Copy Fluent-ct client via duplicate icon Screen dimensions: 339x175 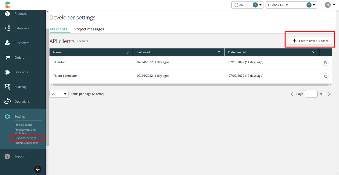pyautogui.click(x=326, y=63)
